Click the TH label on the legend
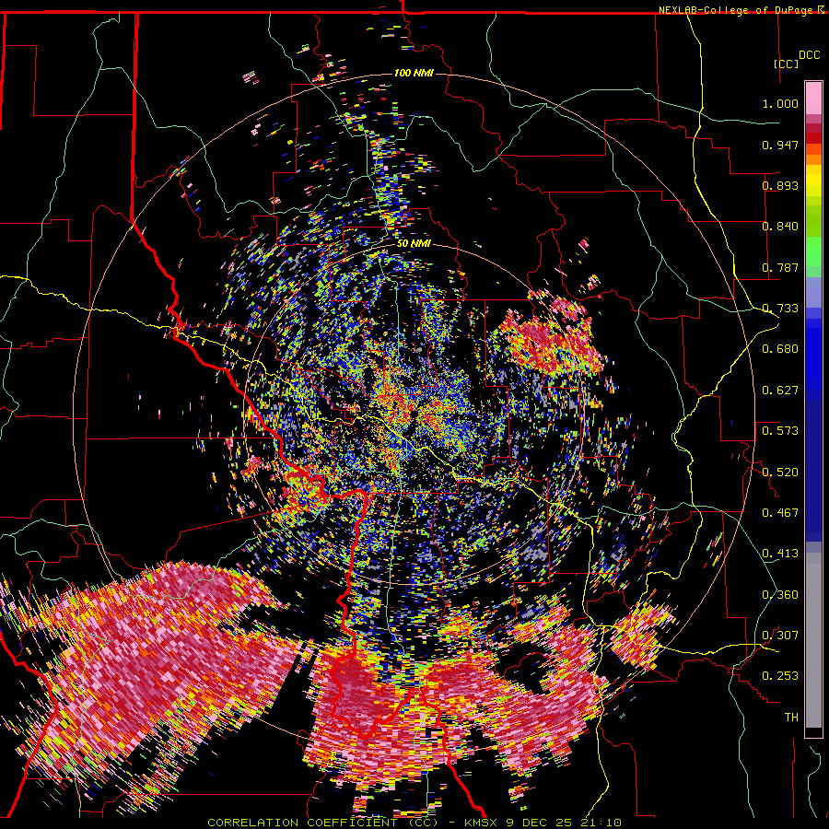Screen dimensions: 829x829 (791, 718)
